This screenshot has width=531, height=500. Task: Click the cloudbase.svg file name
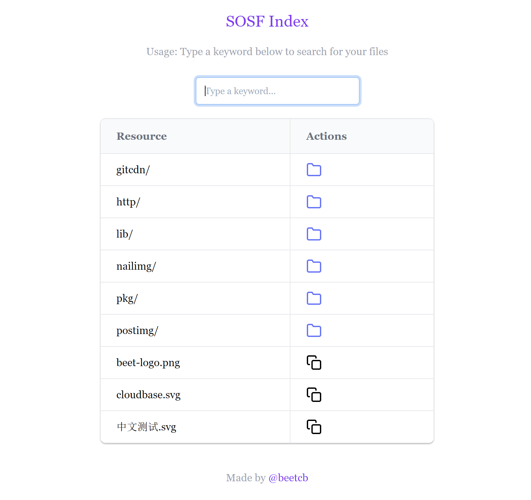click(148, 395)
